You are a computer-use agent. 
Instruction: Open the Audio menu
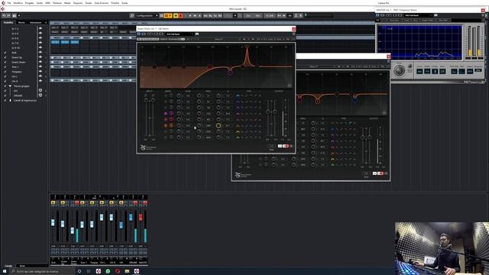(40, 3)
